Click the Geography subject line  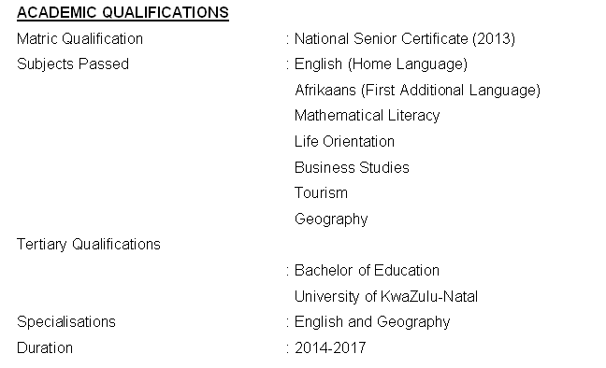[331, 219]
